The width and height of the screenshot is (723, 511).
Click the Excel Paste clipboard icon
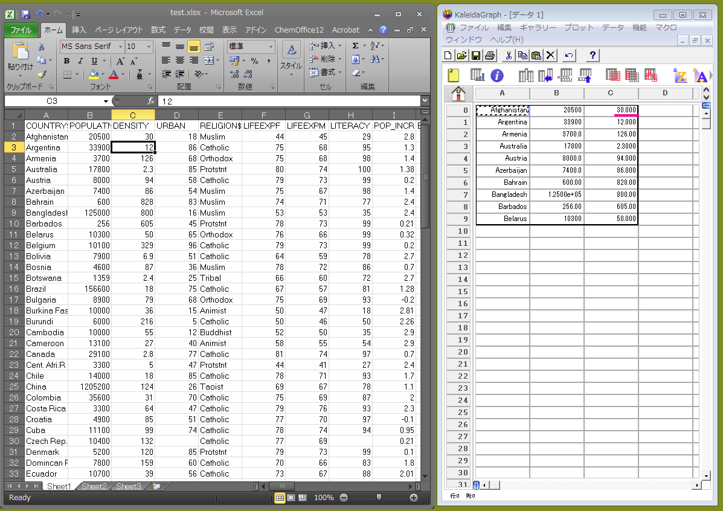20,51
